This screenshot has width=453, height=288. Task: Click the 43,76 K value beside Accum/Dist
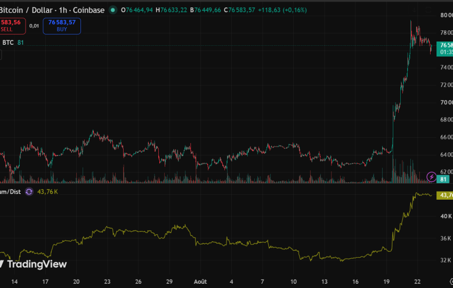(47, 192)
